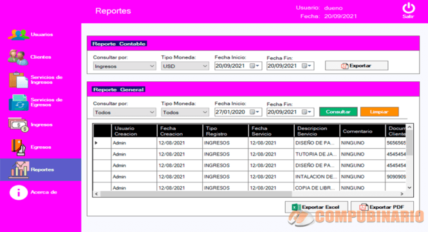Open the Acerca de info icon
The width and height of the screenshot is (428, 232).
19,193
